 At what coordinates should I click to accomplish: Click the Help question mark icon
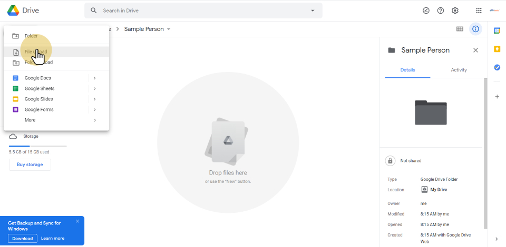click(x=441, y=11)
